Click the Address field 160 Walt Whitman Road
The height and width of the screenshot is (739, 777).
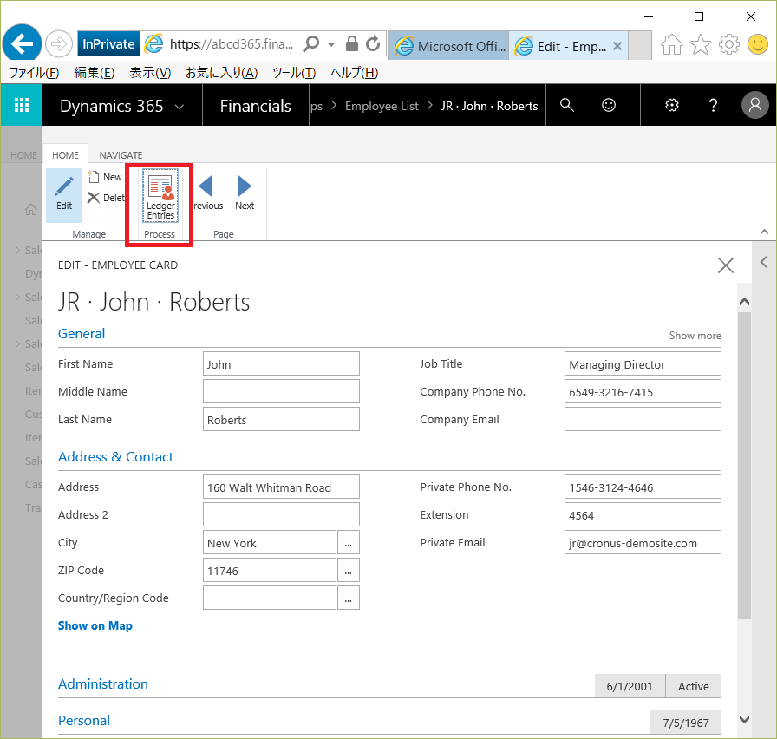[281, 487]
